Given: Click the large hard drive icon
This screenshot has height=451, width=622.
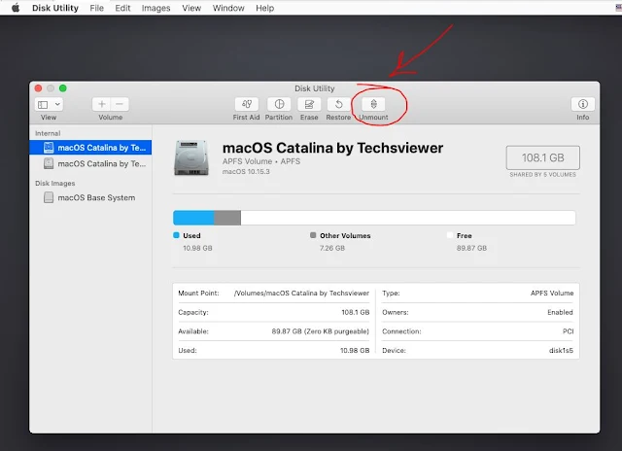Looking at the screenshot, I should (x=191, y=157).
